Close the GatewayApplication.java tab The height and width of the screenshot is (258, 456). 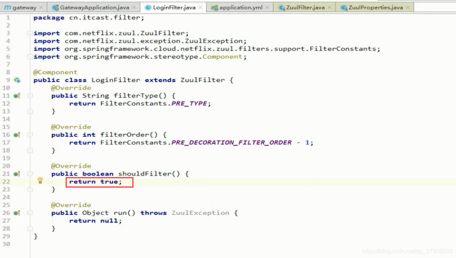coord(134,7)
